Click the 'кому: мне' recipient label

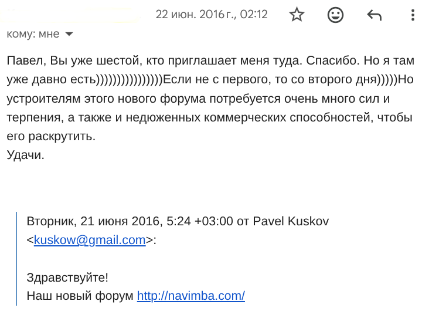click(x=33, y=34)
